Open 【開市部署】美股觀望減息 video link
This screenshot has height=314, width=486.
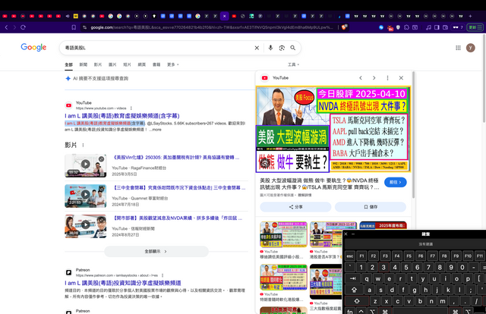pyautogui.click(x=177, y=218)
